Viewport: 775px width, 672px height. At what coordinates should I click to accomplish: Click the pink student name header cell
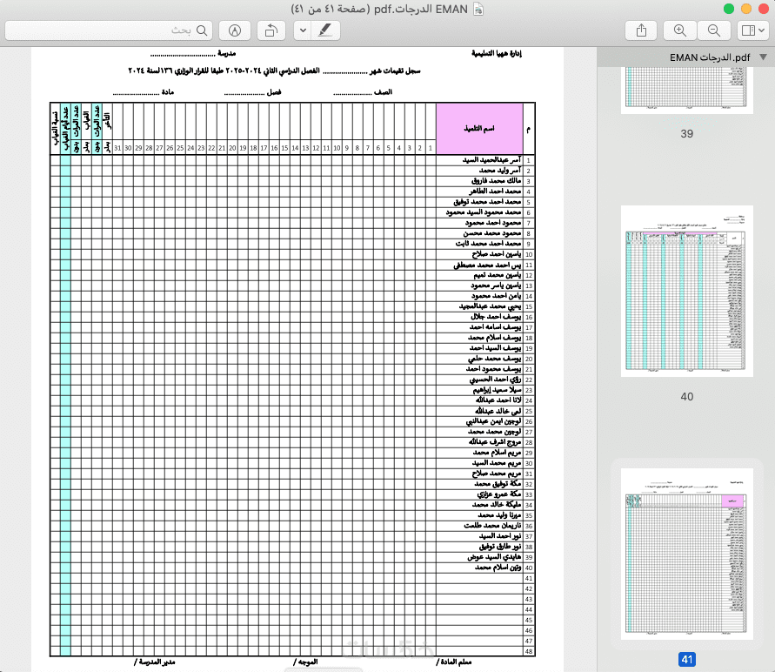click(479, 129)
